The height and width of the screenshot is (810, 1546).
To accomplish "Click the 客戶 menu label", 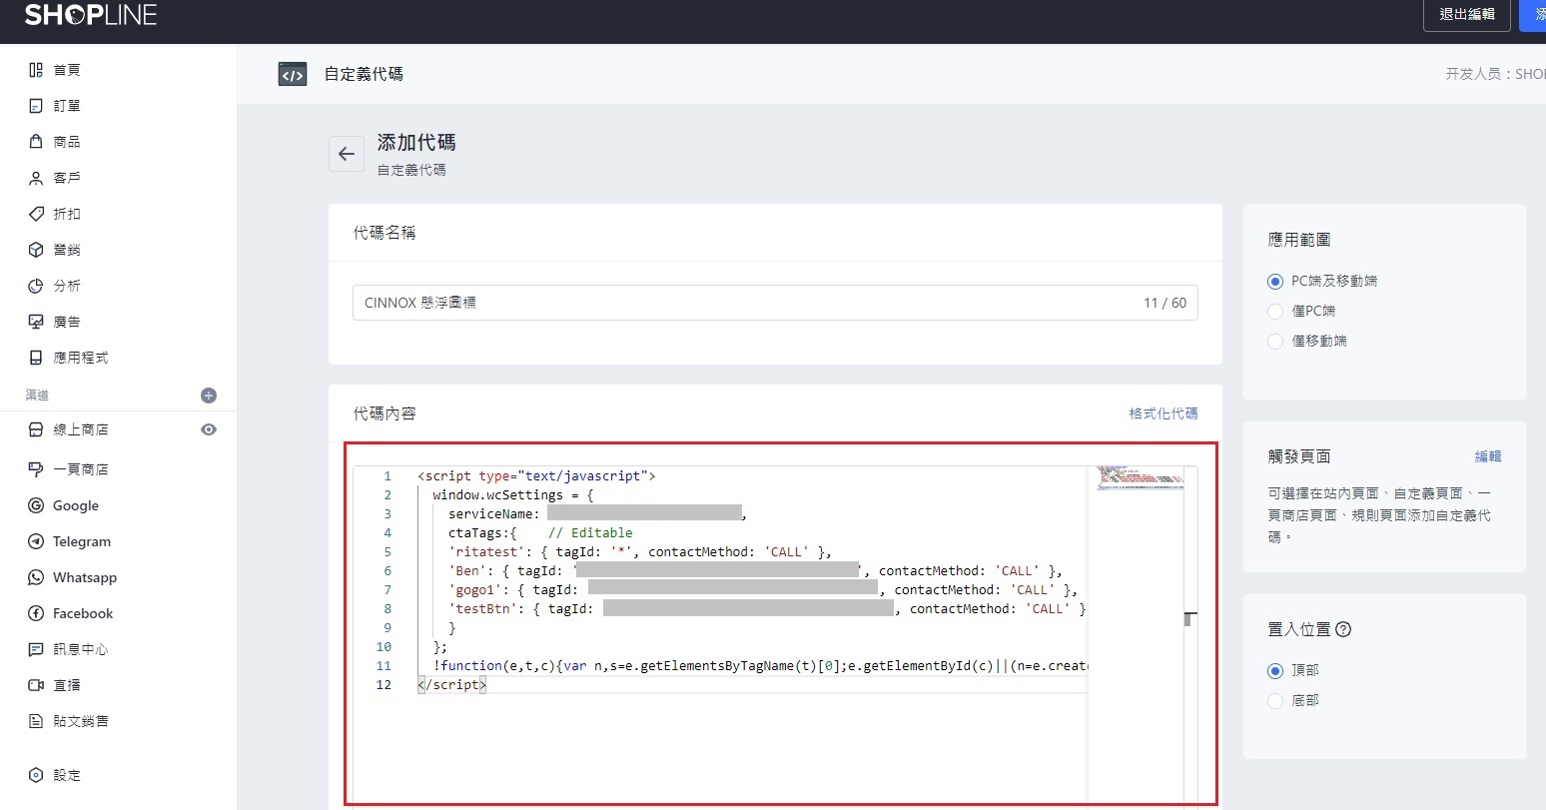I will tap(67, 178).
